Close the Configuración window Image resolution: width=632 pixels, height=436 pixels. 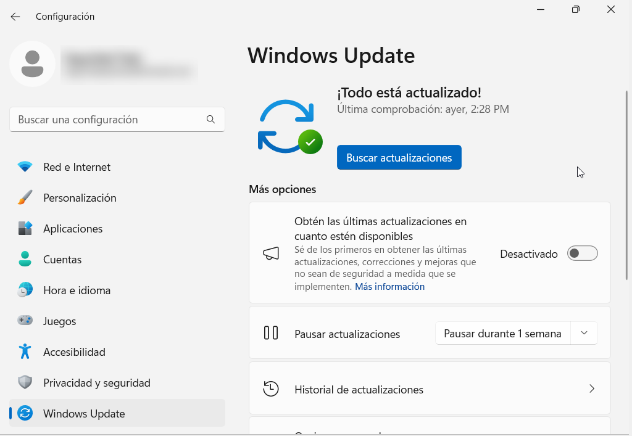(x=610, y=9)
